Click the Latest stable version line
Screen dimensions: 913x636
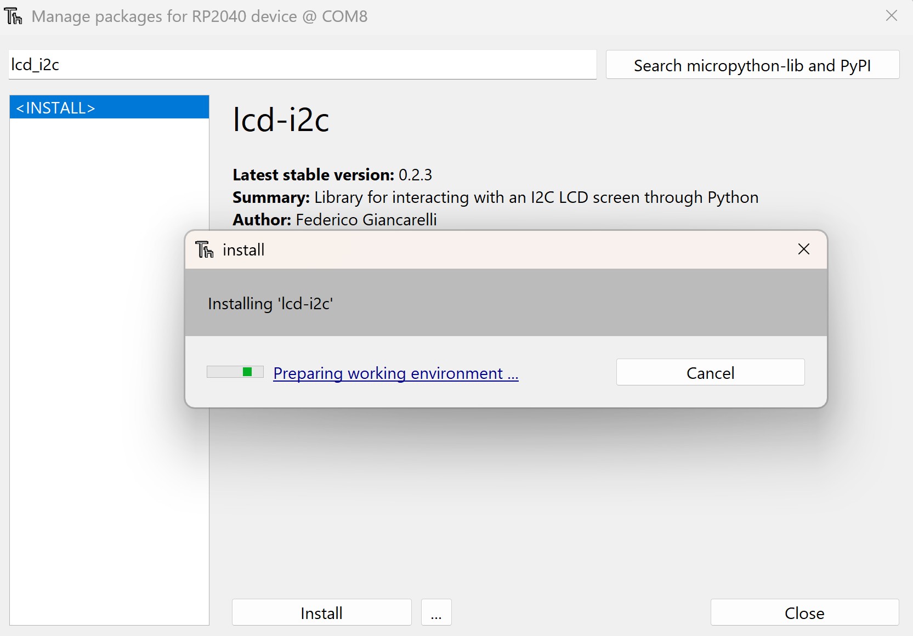332,175
